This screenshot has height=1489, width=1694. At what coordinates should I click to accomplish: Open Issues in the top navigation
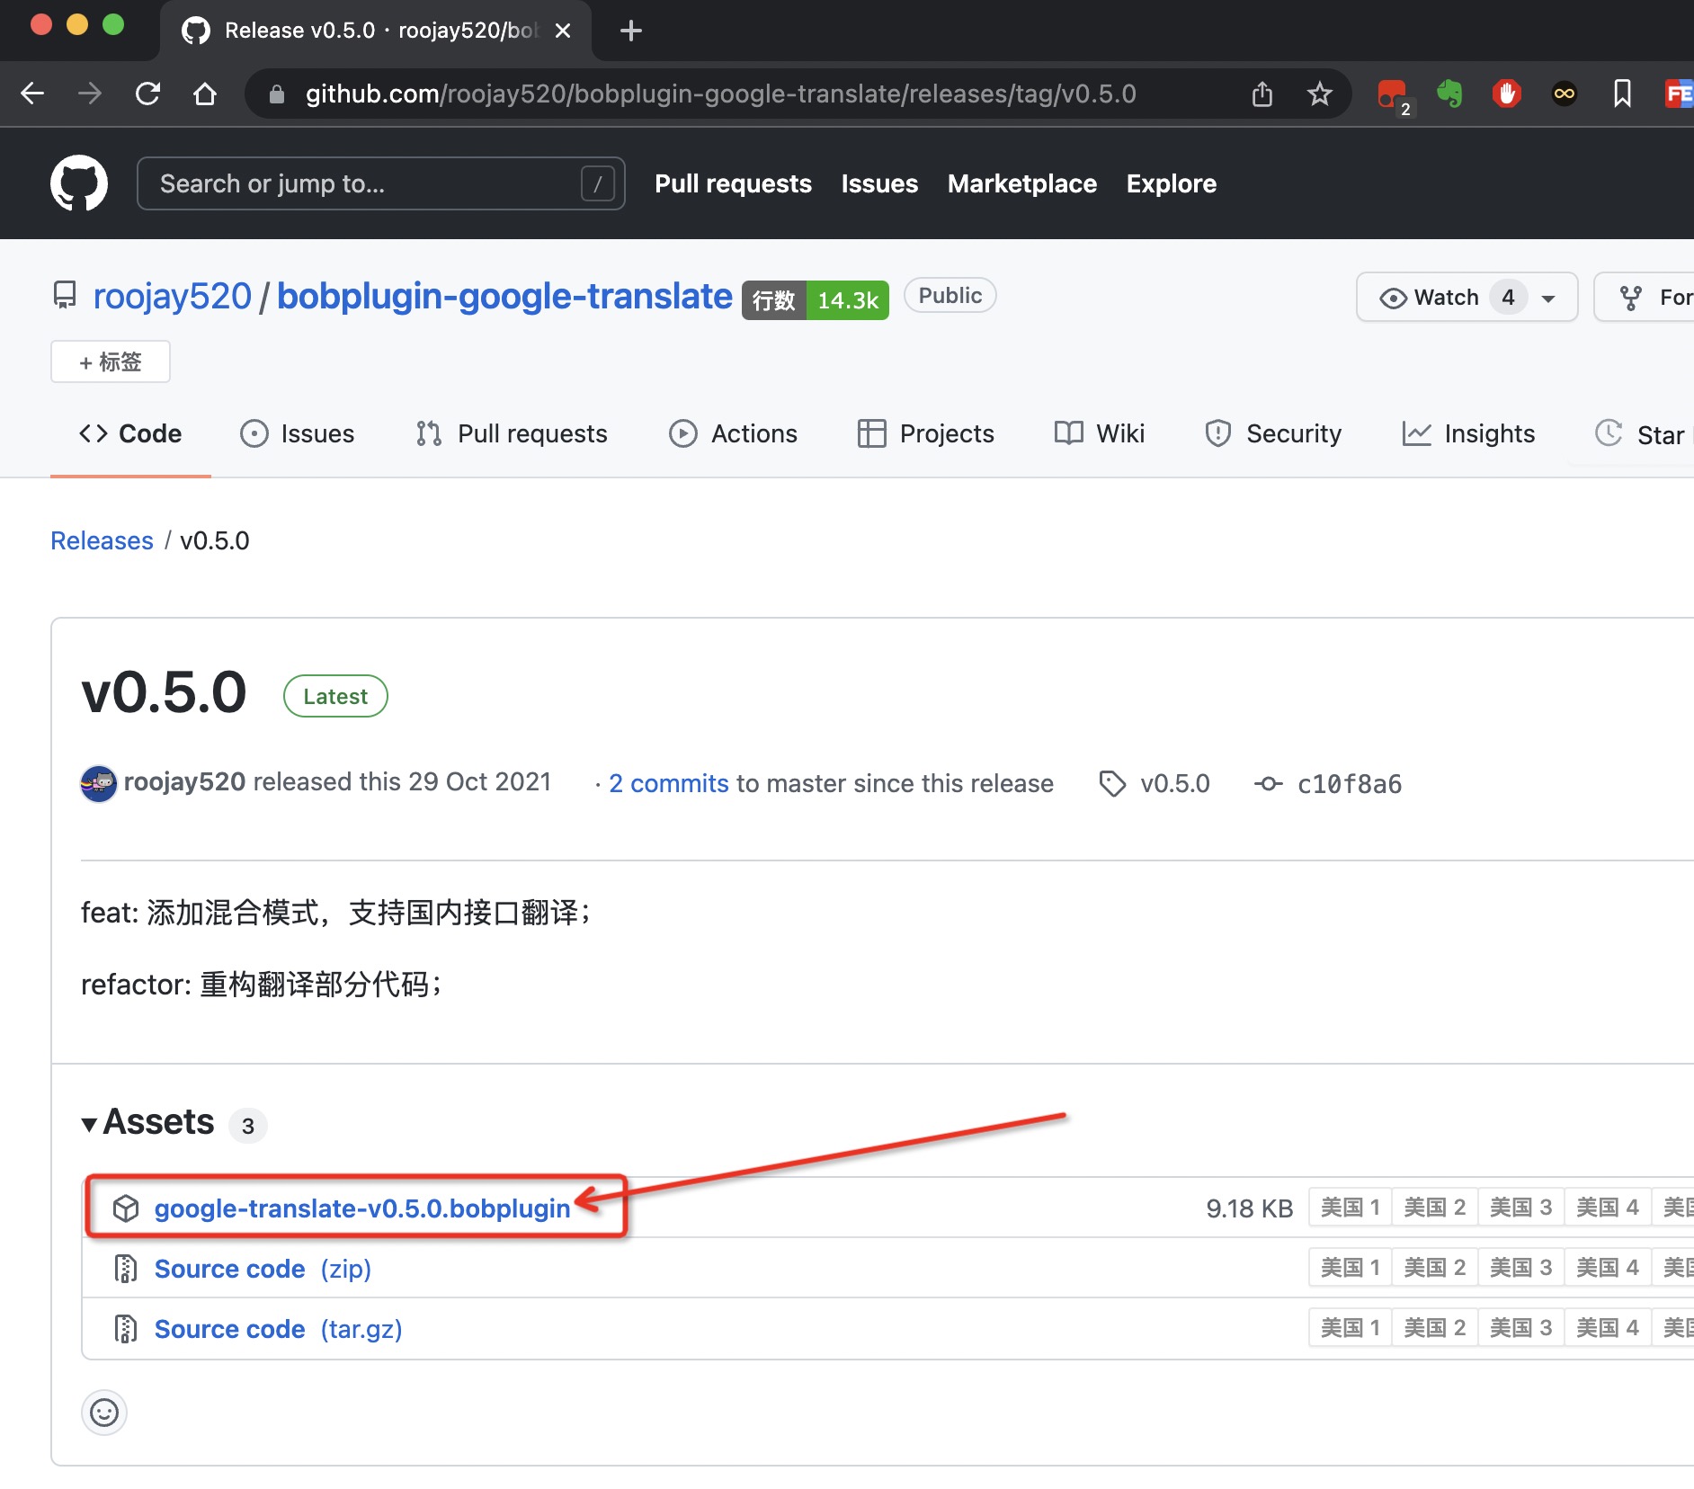[x=879, y=183]
